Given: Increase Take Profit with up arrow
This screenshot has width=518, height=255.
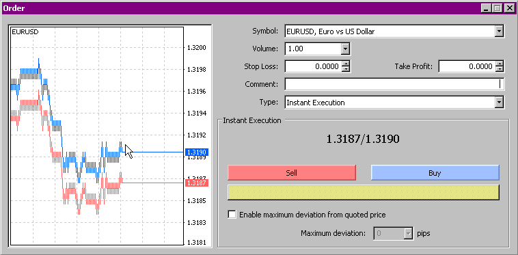Looking at the screenshot, I should [499, 64].
